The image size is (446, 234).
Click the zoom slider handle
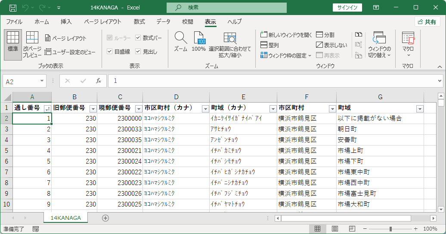pyautogui.click(x=390, y=228)
